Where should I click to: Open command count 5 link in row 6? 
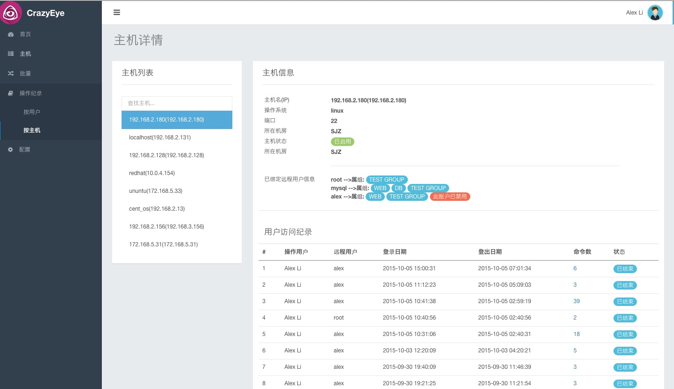tap(575, 351)
